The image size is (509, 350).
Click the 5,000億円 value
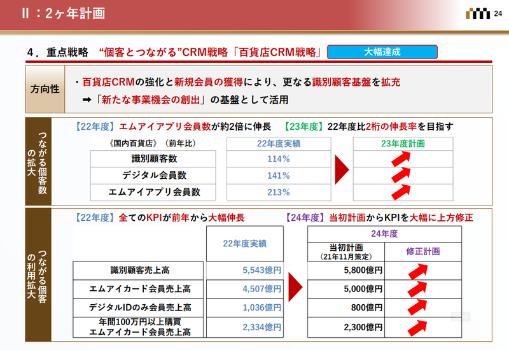click(x=363, y=289)
